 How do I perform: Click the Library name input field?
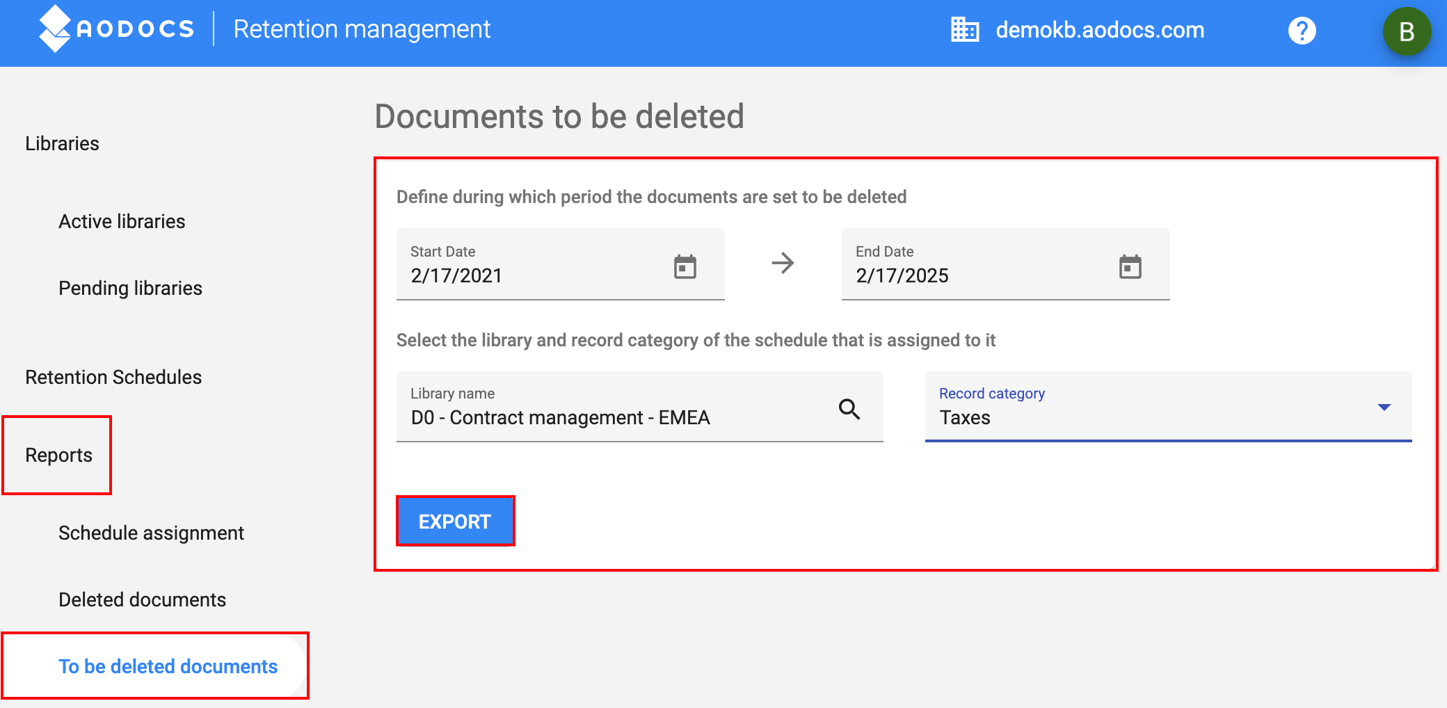(x=640, y=407)
